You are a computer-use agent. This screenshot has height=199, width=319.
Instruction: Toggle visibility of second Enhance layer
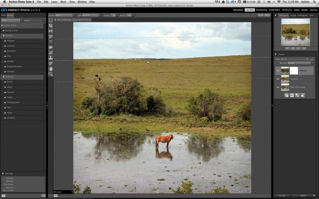click(x=278, y=79)
